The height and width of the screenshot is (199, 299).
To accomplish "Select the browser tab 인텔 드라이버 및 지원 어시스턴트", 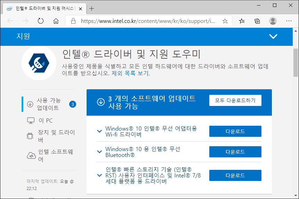I will pos(45,9).
